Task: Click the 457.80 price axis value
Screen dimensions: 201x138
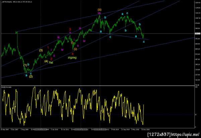Action: point(198,59)
